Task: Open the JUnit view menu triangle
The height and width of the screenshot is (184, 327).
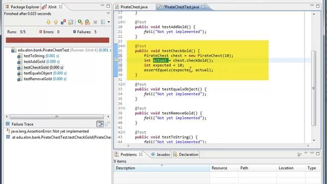Action: [108, 13]
